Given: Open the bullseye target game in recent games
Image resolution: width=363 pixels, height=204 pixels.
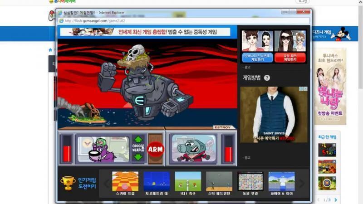Looking at the screenshot, I should click(327, 184).
